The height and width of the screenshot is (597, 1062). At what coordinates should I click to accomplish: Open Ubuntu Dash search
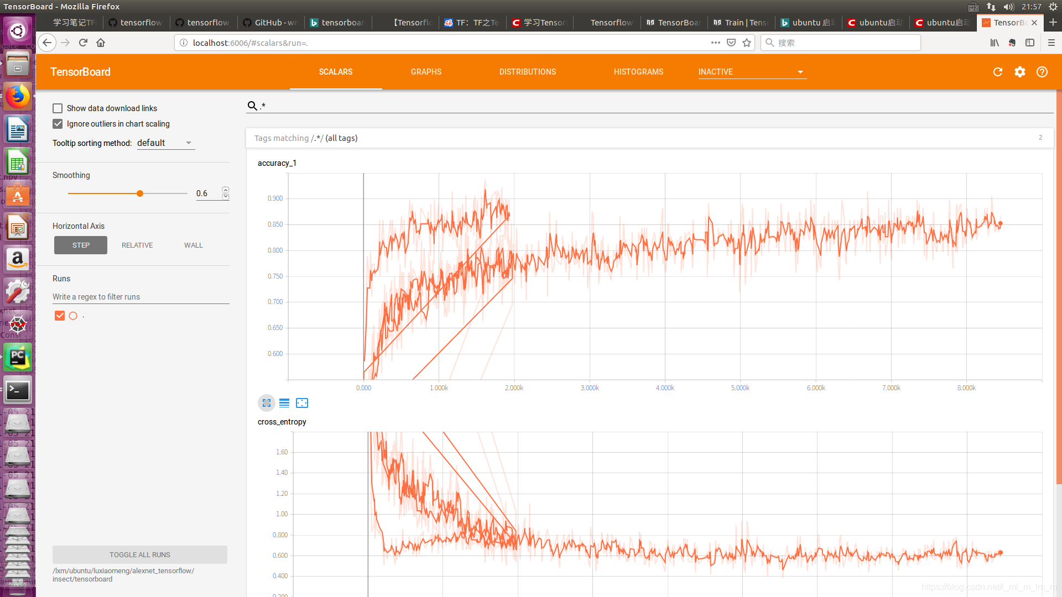coord(18,31)
